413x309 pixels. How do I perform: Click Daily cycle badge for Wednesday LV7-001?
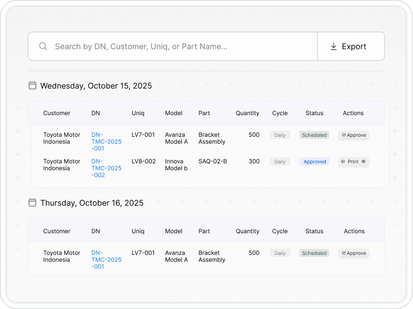coord(280,135)
